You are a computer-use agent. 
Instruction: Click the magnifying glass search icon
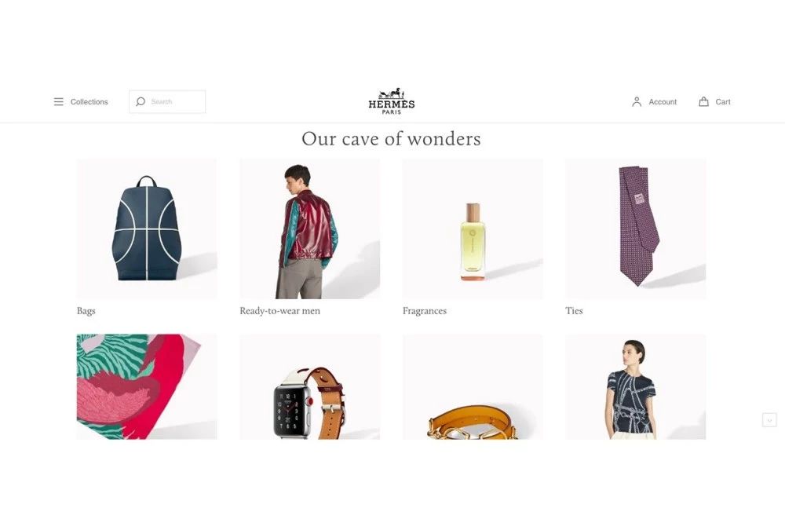(x=141, y=102)
